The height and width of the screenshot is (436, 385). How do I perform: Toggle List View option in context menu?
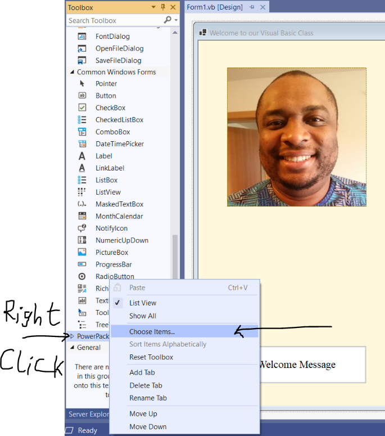coord(143,303)
